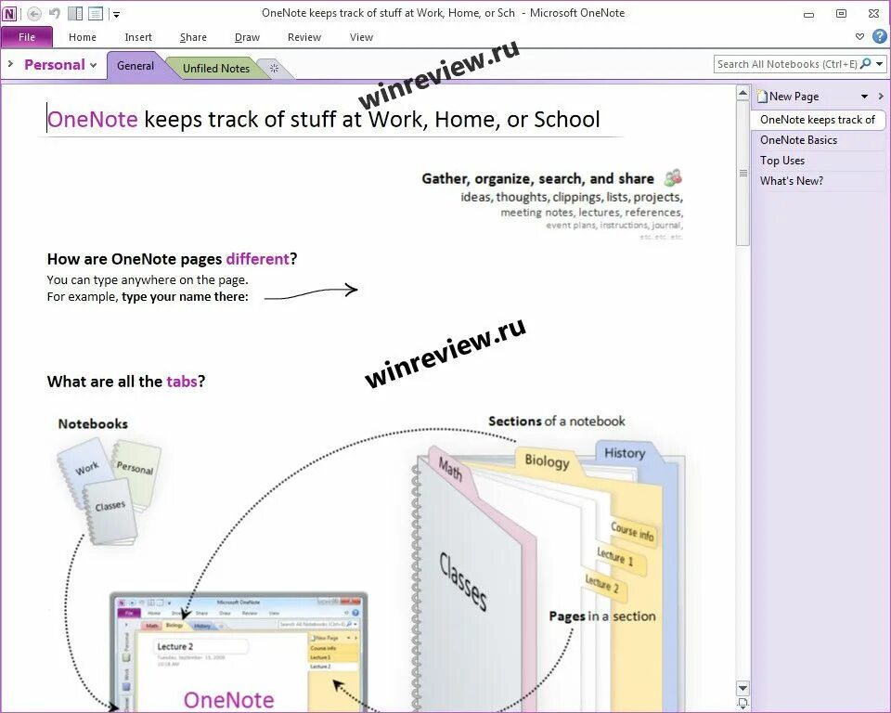Switch to the Unfiled Notes section tab

(x=215, y=68)
